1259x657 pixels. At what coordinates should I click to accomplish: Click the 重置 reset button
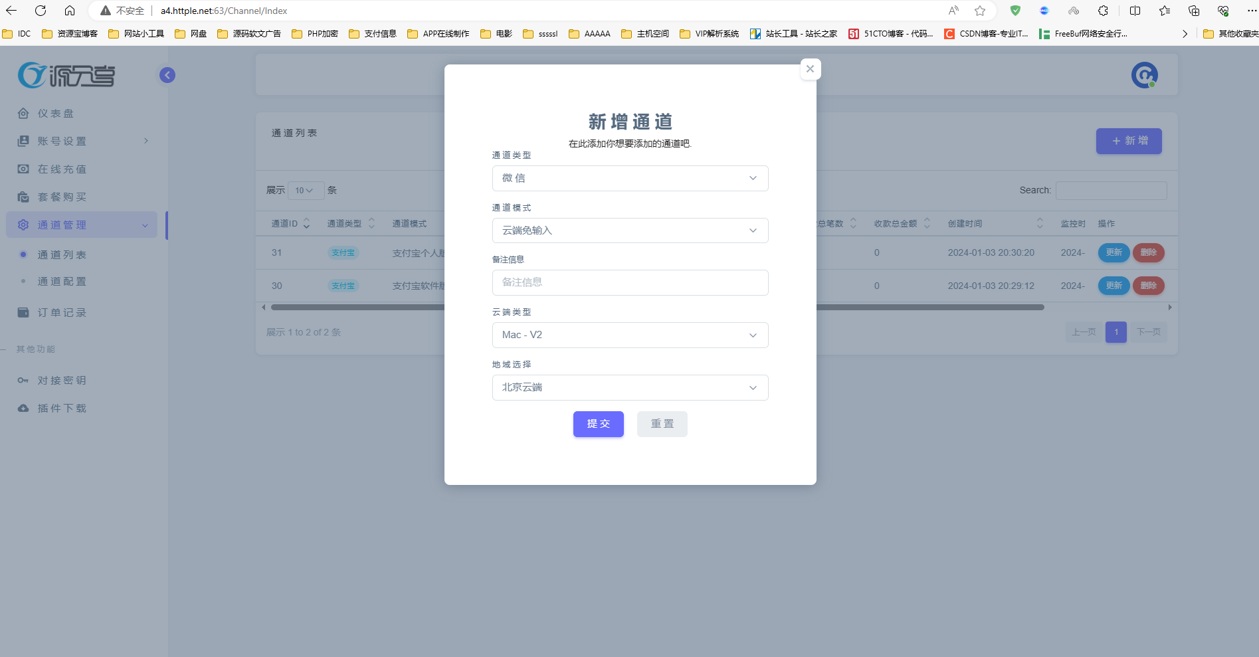662,424
